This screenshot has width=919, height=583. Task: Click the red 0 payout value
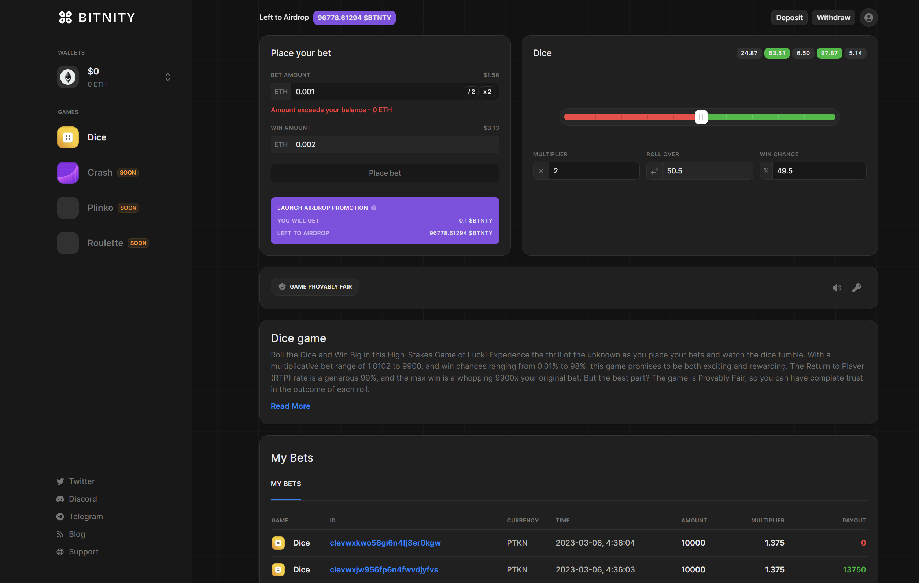tap(863, 543)
